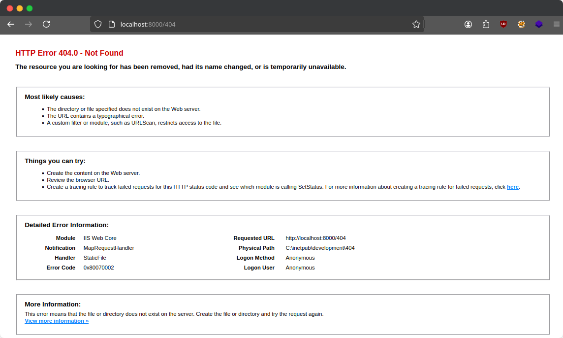
Task: Open the uBlock Origin extension popup
Action: pyautogui.click(x=503, y=24)
